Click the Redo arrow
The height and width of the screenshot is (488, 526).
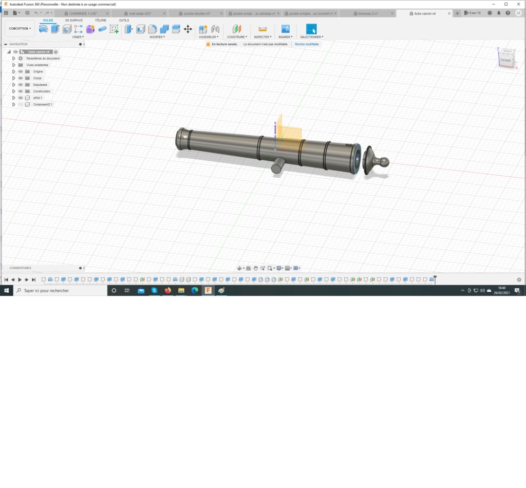click(47, 13)
